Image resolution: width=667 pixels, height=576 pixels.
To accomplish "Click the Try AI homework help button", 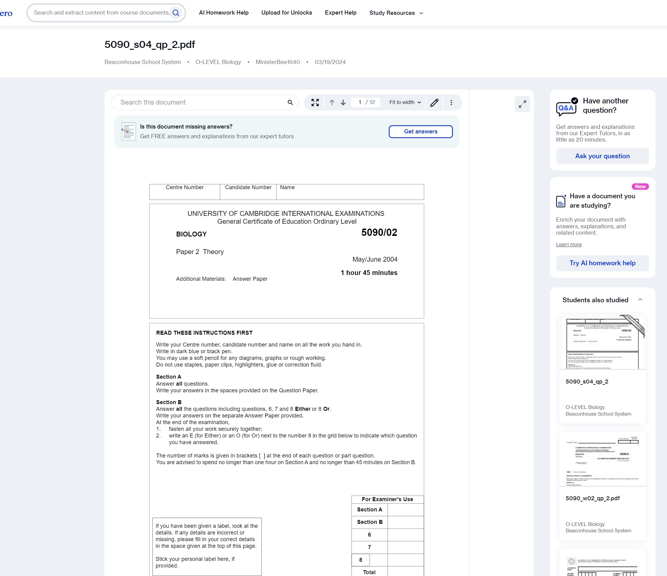I will tap(602, 263).
